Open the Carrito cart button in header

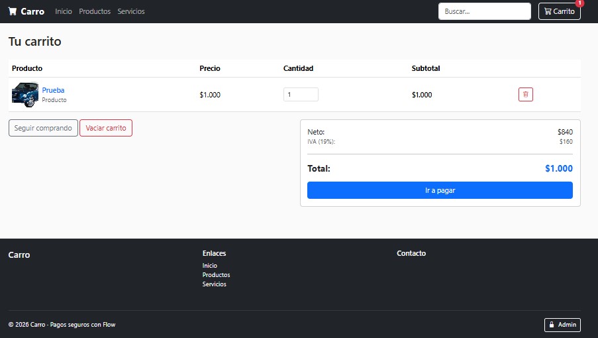tap(559, 11)
